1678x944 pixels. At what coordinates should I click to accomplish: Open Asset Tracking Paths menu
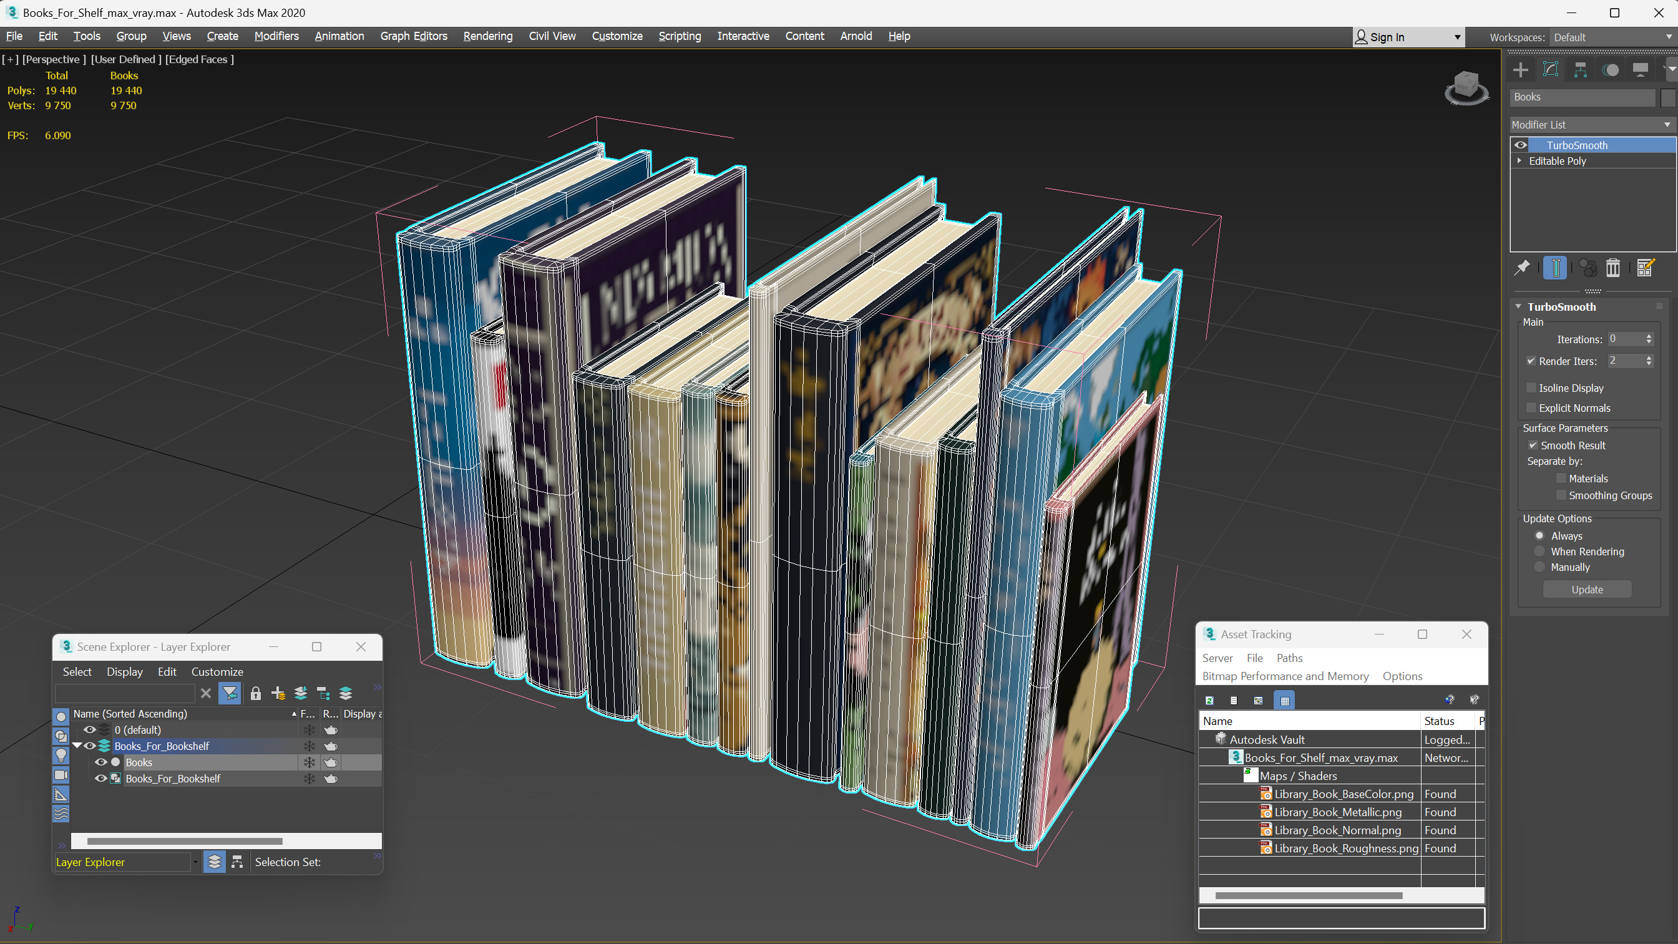click(1289, 658)
